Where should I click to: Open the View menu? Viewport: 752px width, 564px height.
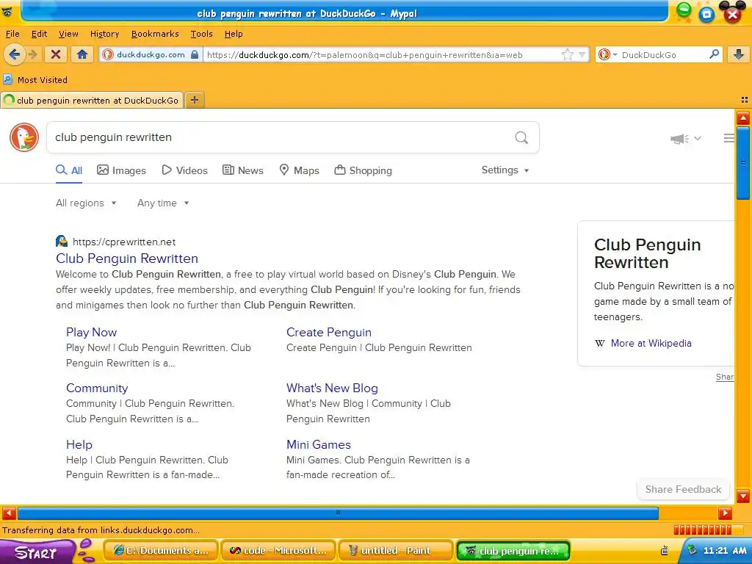[x=68, y=34]
